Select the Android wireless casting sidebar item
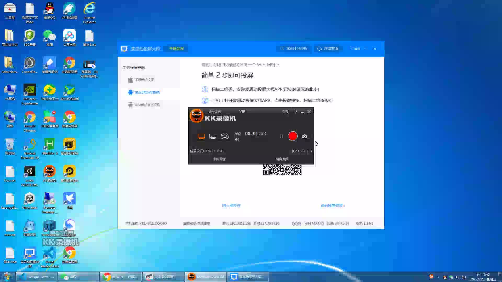The width and height of the screenshot is (502, 282). 144,92
